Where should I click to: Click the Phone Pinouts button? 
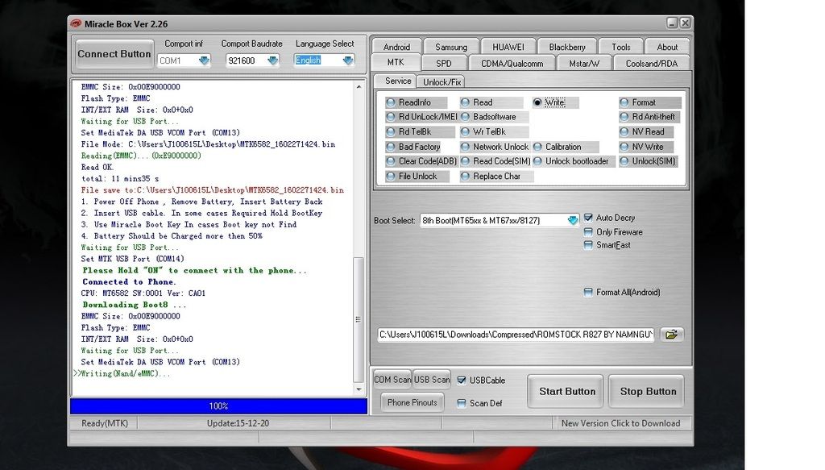(x=412, y=402)
